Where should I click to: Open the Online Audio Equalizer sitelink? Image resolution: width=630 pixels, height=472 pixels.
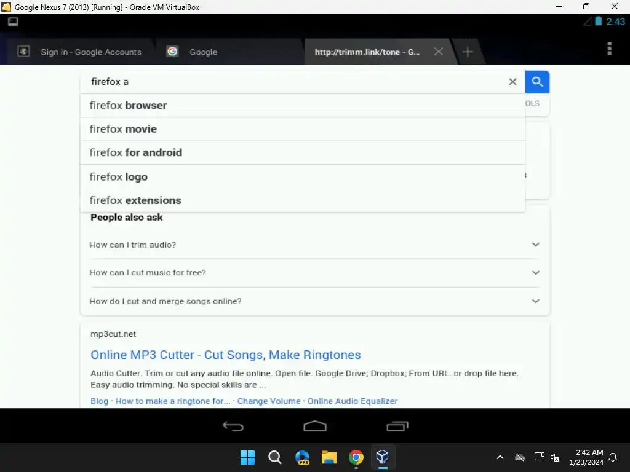point(353,401)
